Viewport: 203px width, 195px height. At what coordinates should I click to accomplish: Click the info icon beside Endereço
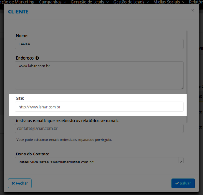(x=38, y=58)
